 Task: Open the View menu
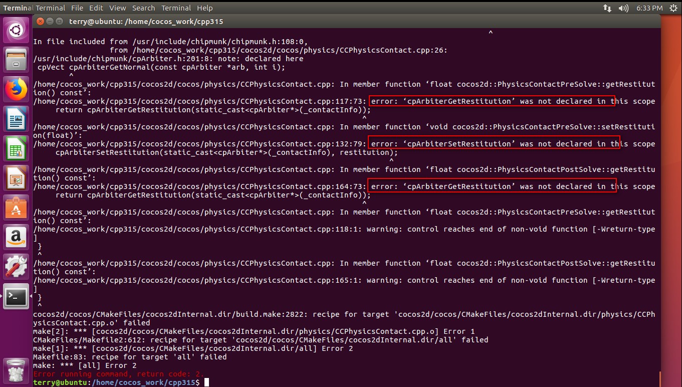click(x=118, y=8)
